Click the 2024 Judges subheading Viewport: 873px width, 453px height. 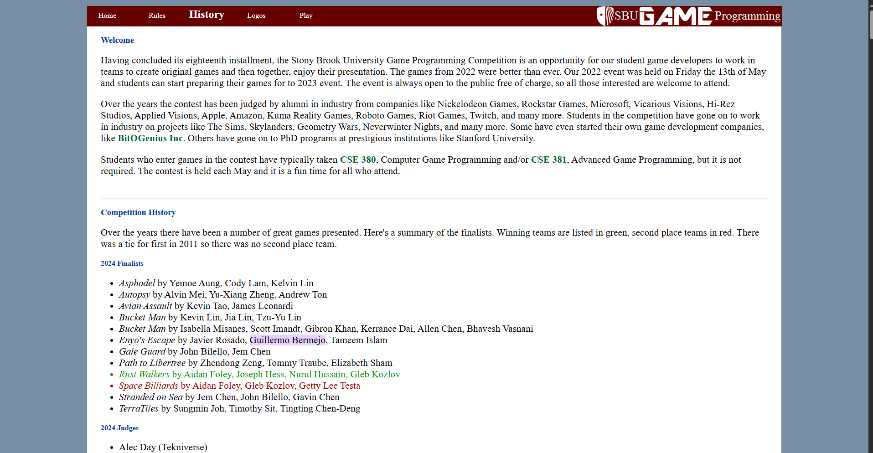click(119, 428)
